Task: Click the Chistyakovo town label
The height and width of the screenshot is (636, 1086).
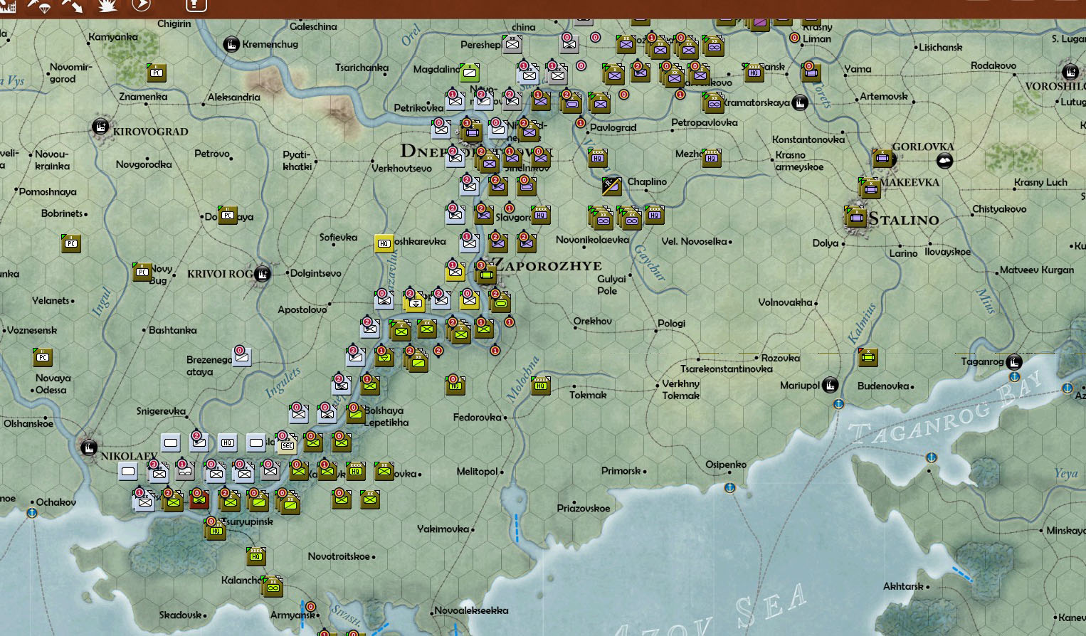Action: click(x=999, y=209)
